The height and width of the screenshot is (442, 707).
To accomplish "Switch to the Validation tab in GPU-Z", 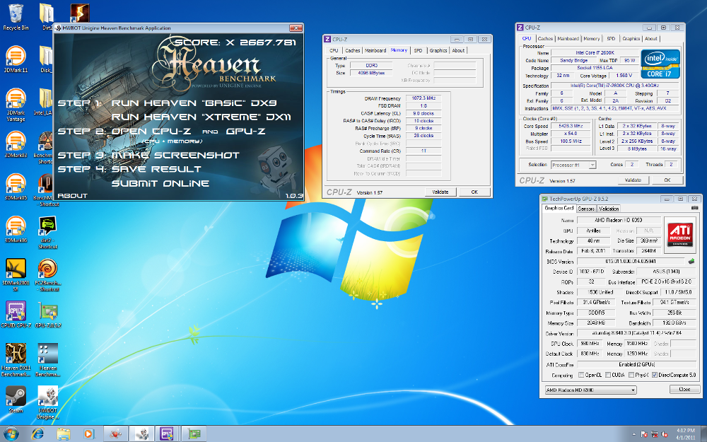I will tap(609, 209).
